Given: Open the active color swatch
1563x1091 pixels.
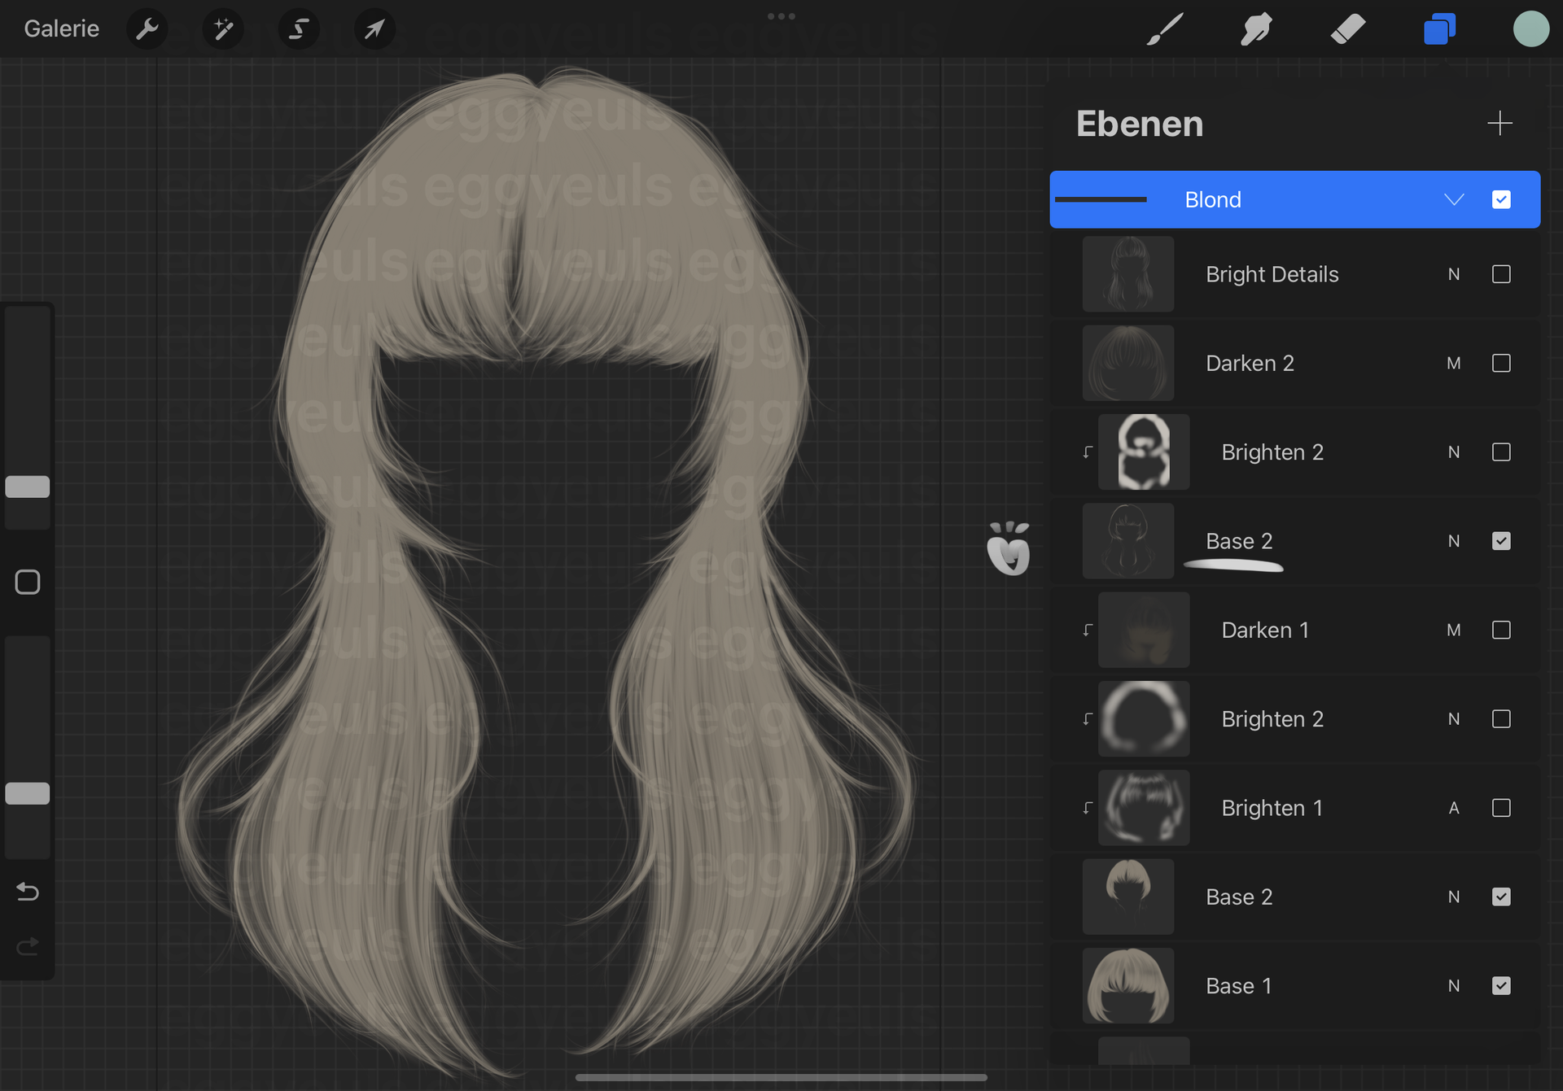Looking at the screenshot, I should pyautogui.click(x=1530, y=29).
